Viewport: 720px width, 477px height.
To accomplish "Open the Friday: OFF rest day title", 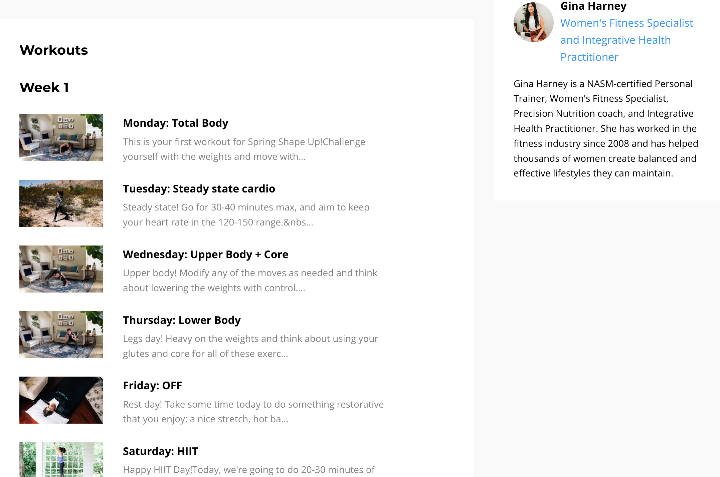I will coord(152,386).
